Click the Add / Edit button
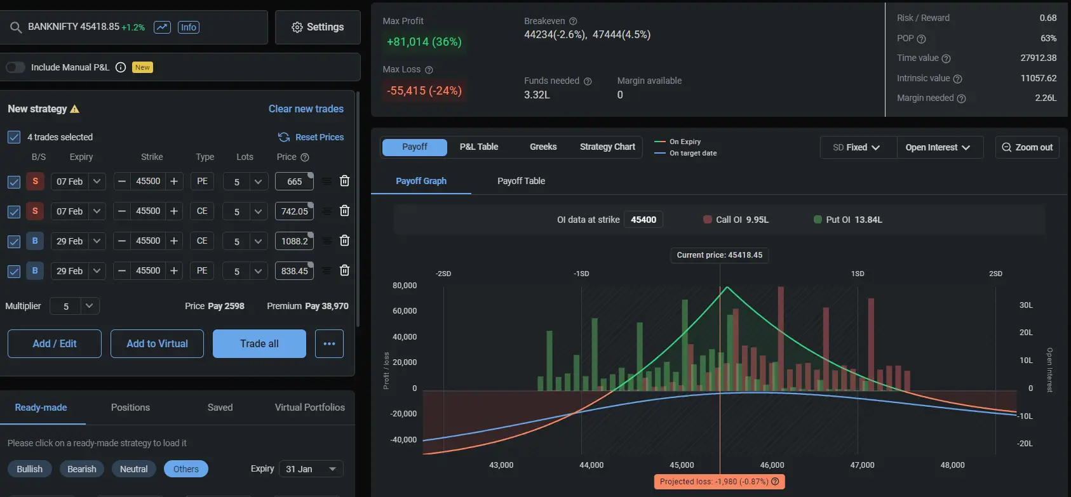This screenshot has height=497, width=1071. pyautogui.click(x=55, y=343)
